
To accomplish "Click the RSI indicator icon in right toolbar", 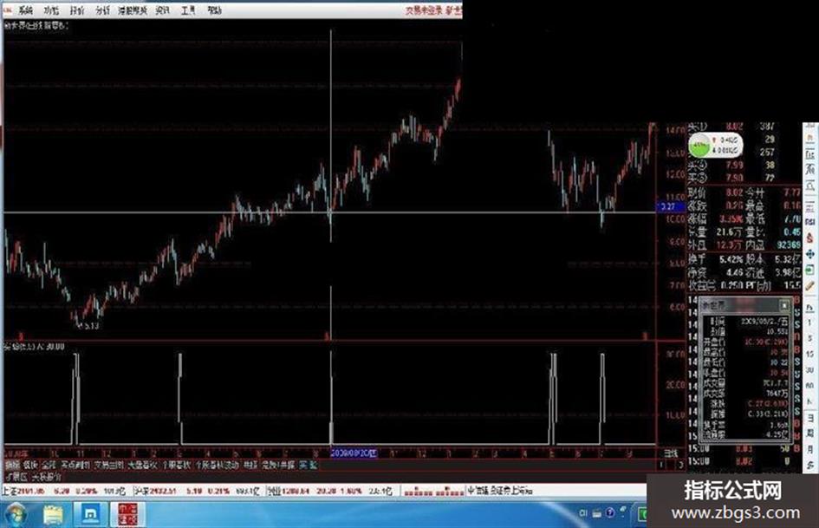I will 810,222.
